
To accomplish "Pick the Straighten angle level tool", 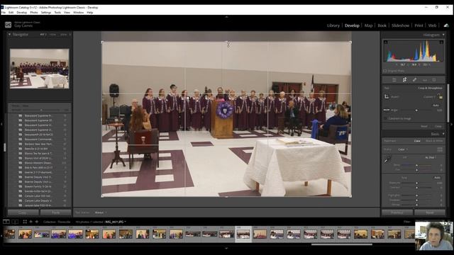I will (387, 110).
